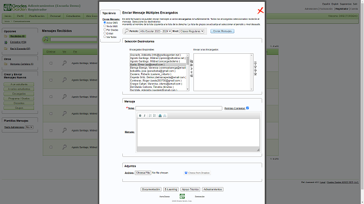Click the double right-arrow add-all transfer icon
Image resolution: width=364 pixels, height=204 pixels.
tap(192, 65)
